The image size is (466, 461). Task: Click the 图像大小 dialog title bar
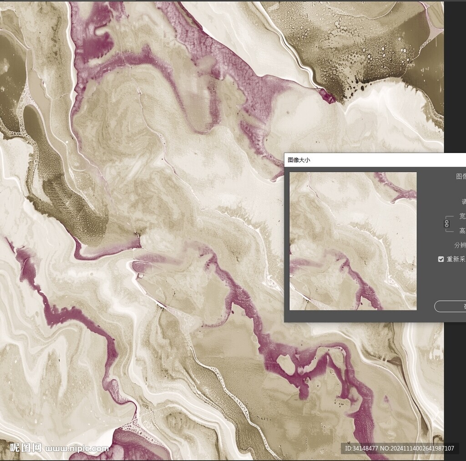coord(364,160)
